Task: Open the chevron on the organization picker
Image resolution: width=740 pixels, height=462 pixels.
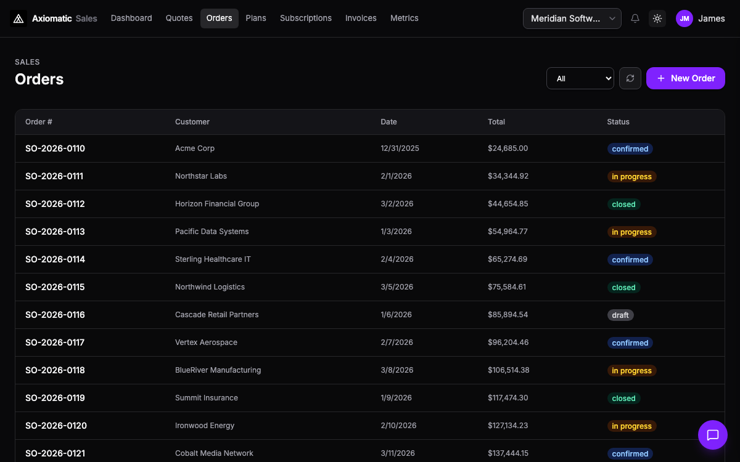Action: pos(612,18)
